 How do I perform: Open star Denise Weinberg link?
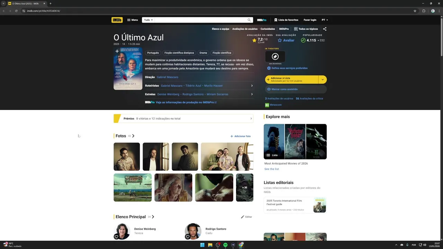tap(168, 94)
